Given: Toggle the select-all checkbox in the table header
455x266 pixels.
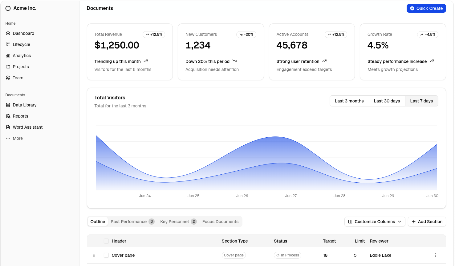Looking at the screenshot, I should point(106,241).
